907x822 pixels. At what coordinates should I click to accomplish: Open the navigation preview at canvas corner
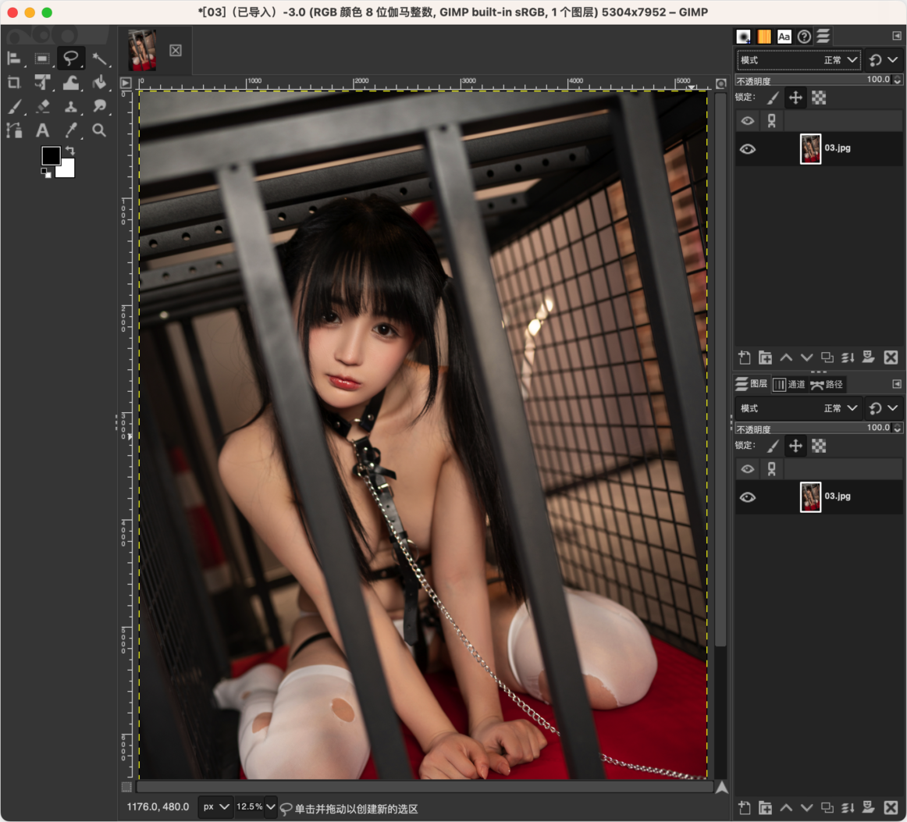721,788
